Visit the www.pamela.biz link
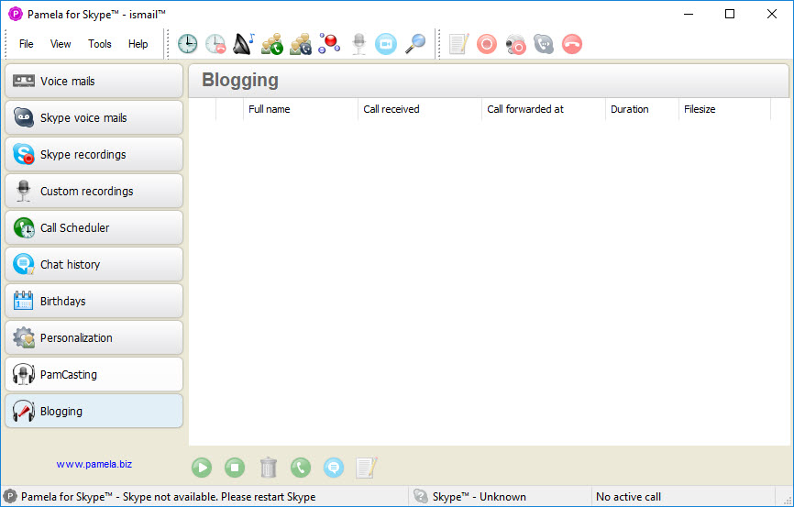This screenshot has width=794, height=507. tap(94, 464)
